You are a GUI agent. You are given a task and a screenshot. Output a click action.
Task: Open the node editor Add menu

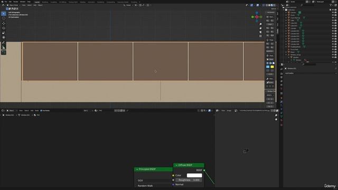32,111
